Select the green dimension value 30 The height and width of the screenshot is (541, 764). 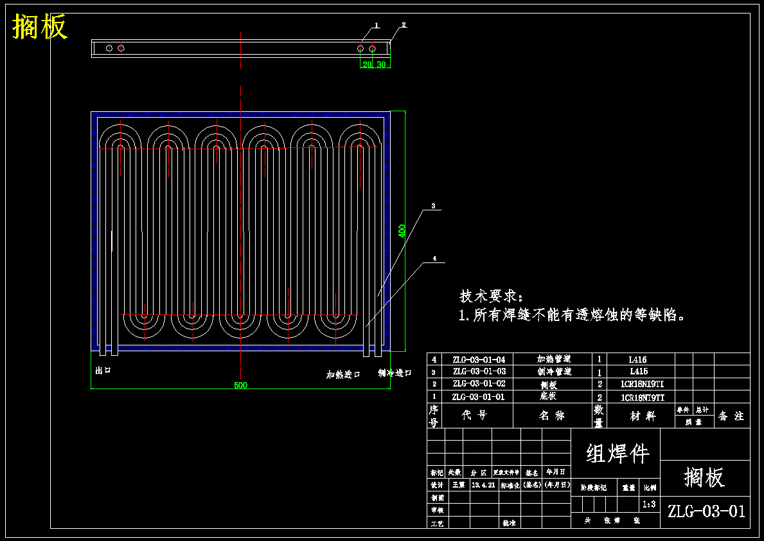[x=380, y=64]
